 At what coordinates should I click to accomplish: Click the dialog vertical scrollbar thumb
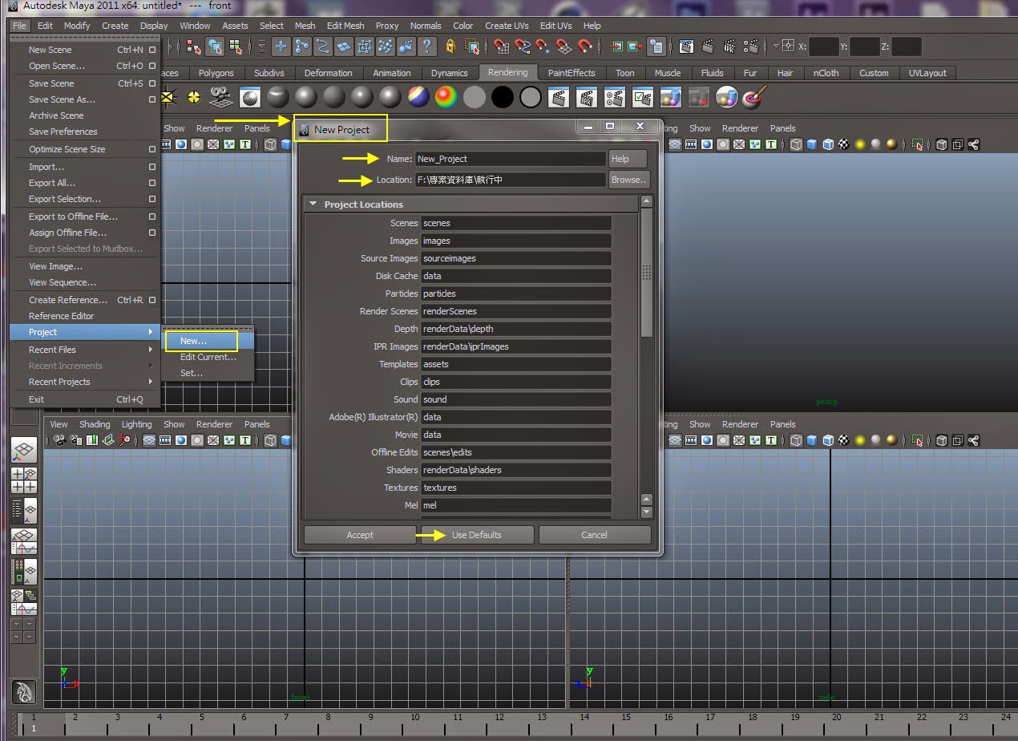(647, 273)
